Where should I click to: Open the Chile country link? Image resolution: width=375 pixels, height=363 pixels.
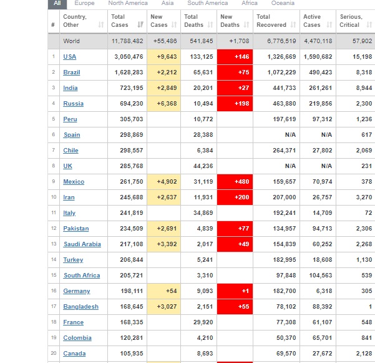pyautogui.click(x=71, y=151)
